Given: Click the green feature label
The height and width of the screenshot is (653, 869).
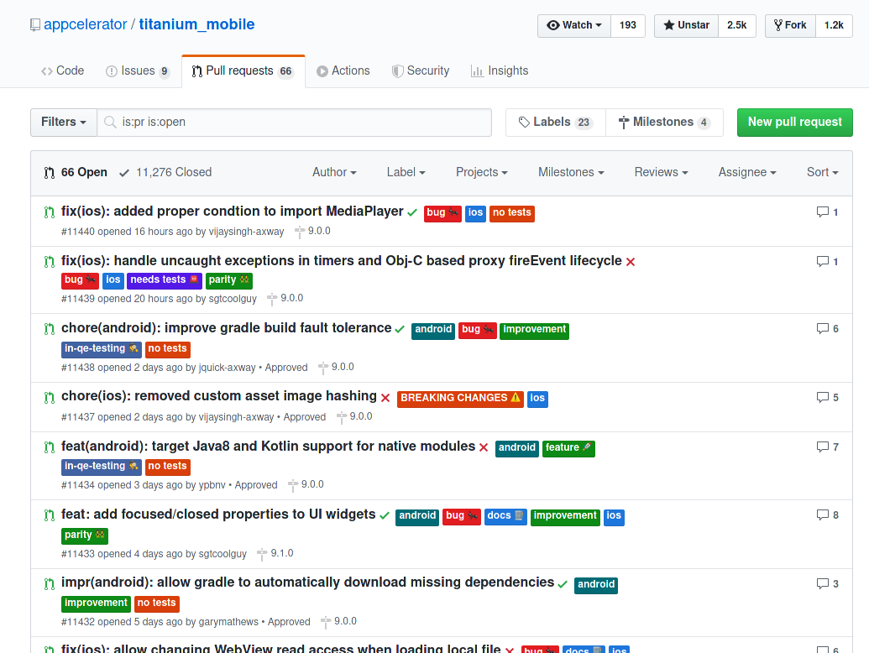Looking at the screenshot, I should pos(568,447).
